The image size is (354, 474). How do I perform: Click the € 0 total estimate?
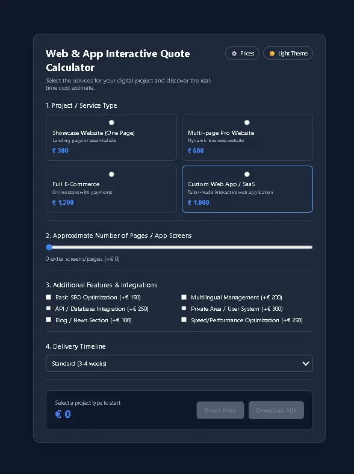tap(63, 414)
